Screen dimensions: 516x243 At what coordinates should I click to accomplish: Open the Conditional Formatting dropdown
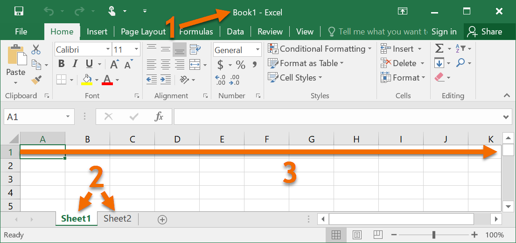tap(320, 49)
